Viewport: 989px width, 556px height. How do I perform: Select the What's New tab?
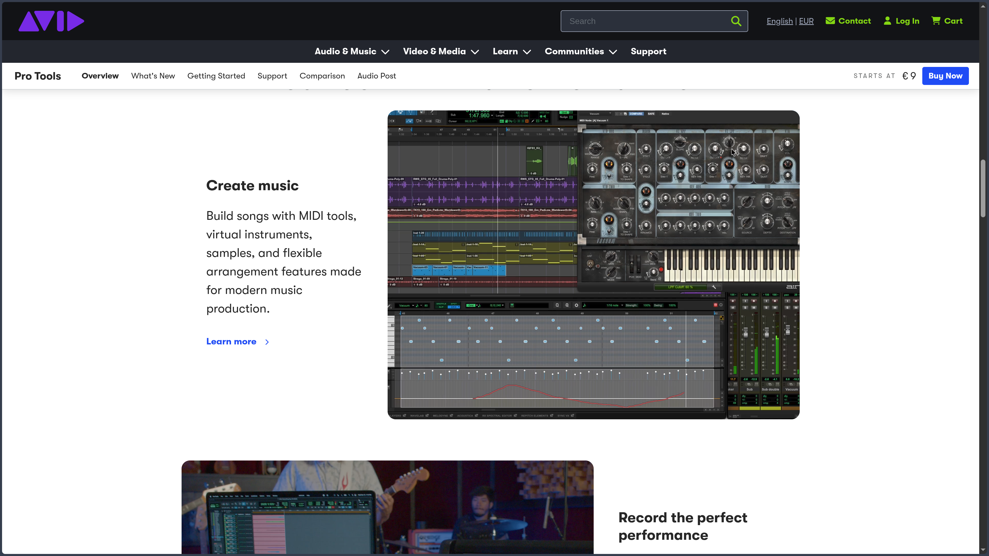coord(153,76)
